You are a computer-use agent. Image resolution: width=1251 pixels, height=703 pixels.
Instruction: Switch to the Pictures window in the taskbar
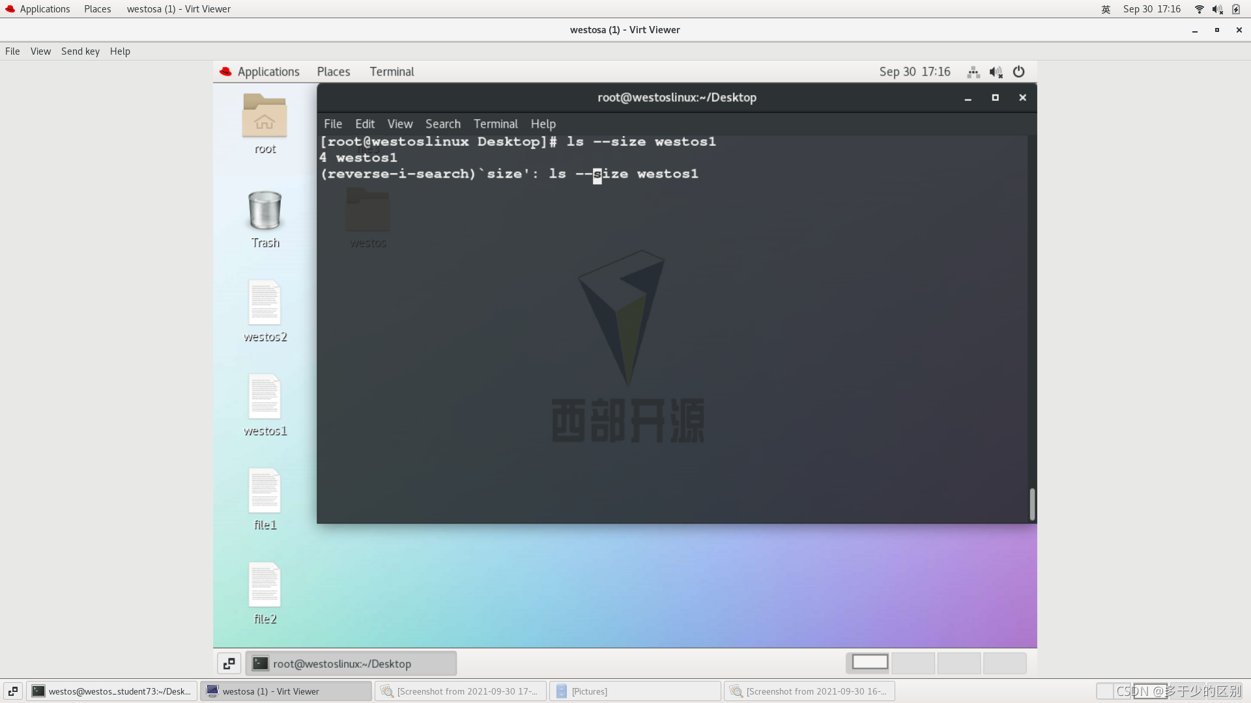pos(635,691)
